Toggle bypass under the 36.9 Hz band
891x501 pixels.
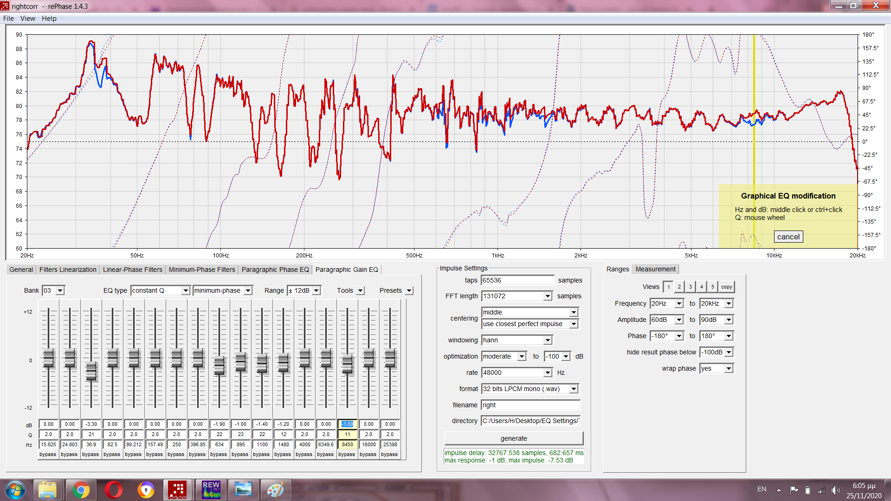(x=90, y=455)
